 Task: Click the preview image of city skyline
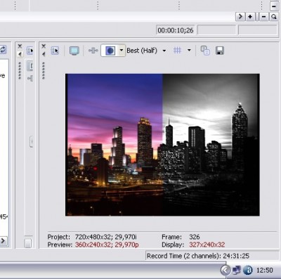(162, 145)
